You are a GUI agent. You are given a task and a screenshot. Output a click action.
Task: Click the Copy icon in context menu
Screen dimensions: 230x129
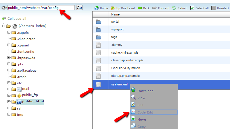click(133, 126)
